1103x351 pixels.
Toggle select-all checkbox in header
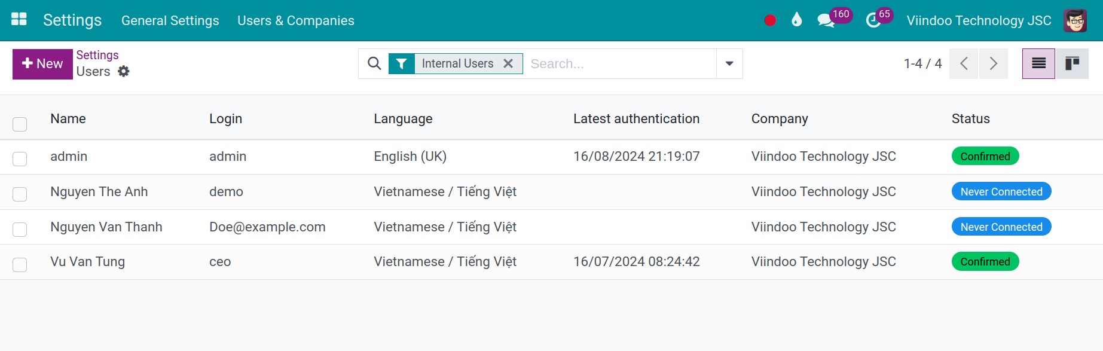click(x=20, y=124)
